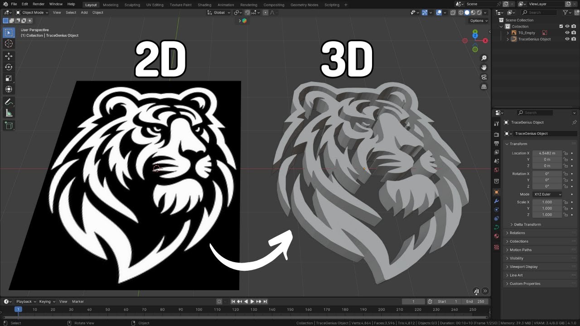The height and width of the screenshot is (326, 580).
Task: Open the rotation Mode XYZ Euler dropdown
Action: point(547,194)
